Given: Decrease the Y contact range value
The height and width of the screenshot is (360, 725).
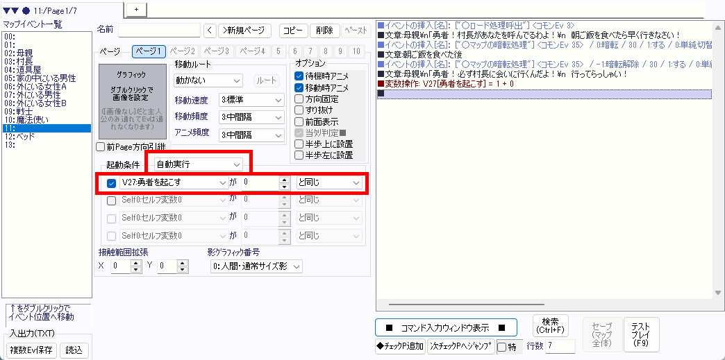Looking at the screenshot, I should pyautogui.click(x=182, y=270).
